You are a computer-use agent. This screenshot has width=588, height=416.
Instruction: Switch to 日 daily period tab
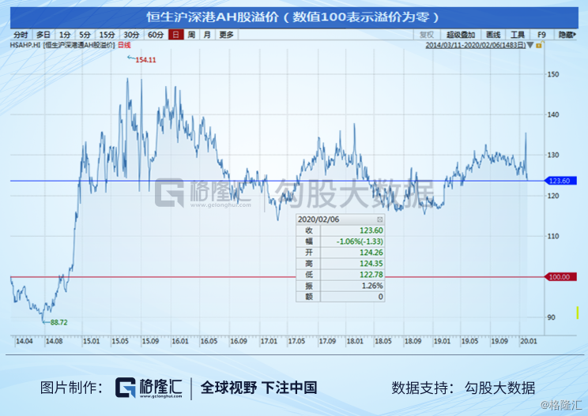[176, 35]
